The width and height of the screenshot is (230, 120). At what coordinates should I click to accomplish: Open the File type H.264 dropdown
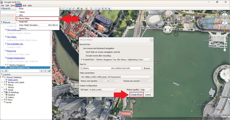pos(103,90)
